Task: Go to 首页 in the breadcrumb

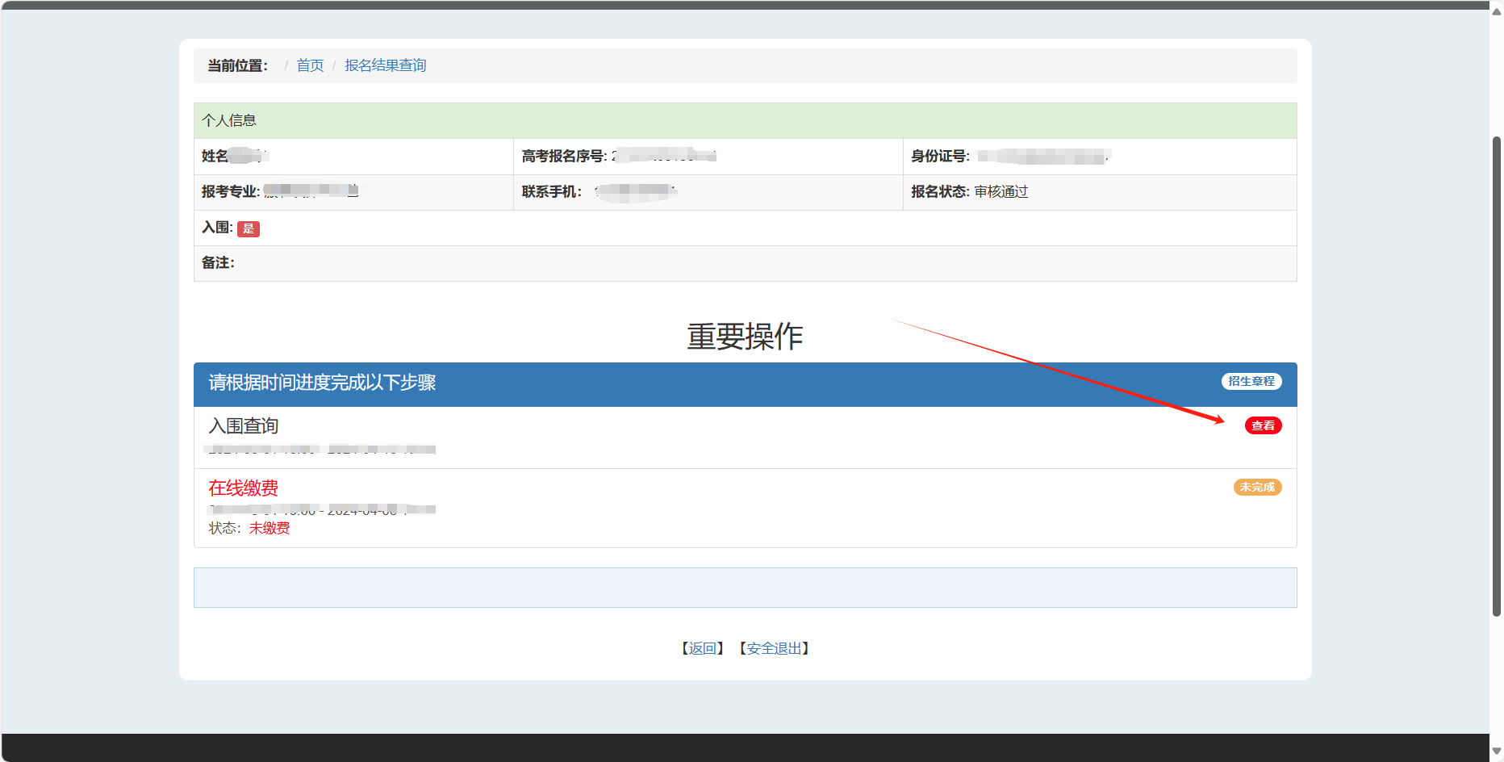Action: [x=310, y=65]
